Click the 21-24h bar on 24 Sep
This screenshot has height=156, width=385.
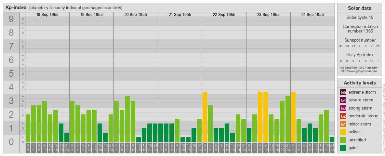332,139
